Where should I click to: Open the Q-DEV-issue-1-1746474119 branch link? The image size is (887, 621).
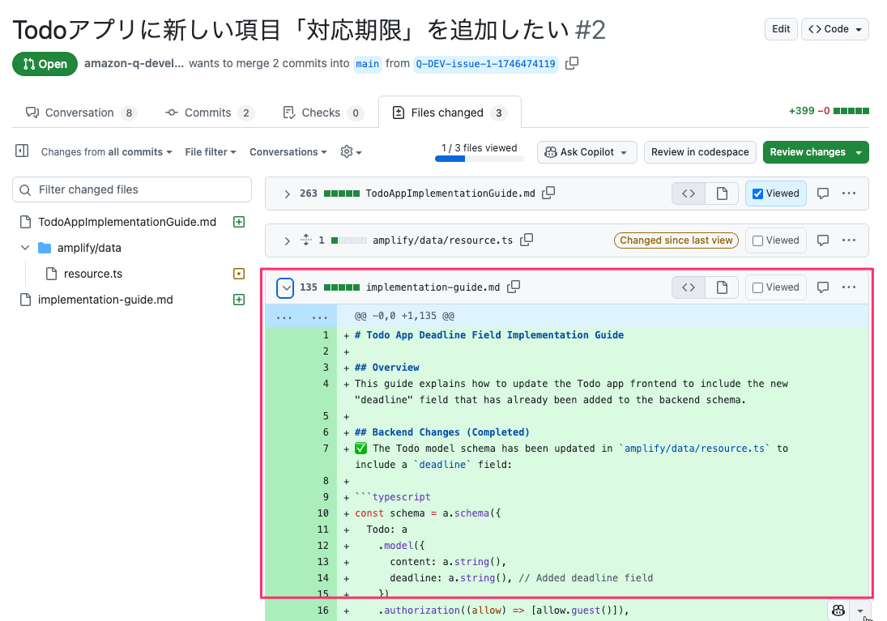click(x=485, y=64)
